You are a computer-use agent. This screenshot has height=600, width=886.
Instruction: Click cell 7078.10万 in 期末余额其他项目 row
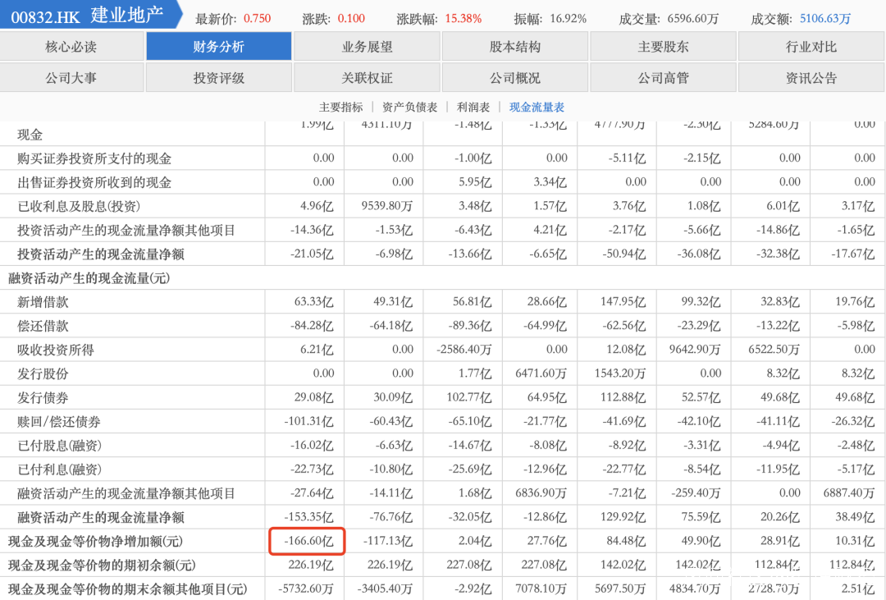[x=541, y=589]
